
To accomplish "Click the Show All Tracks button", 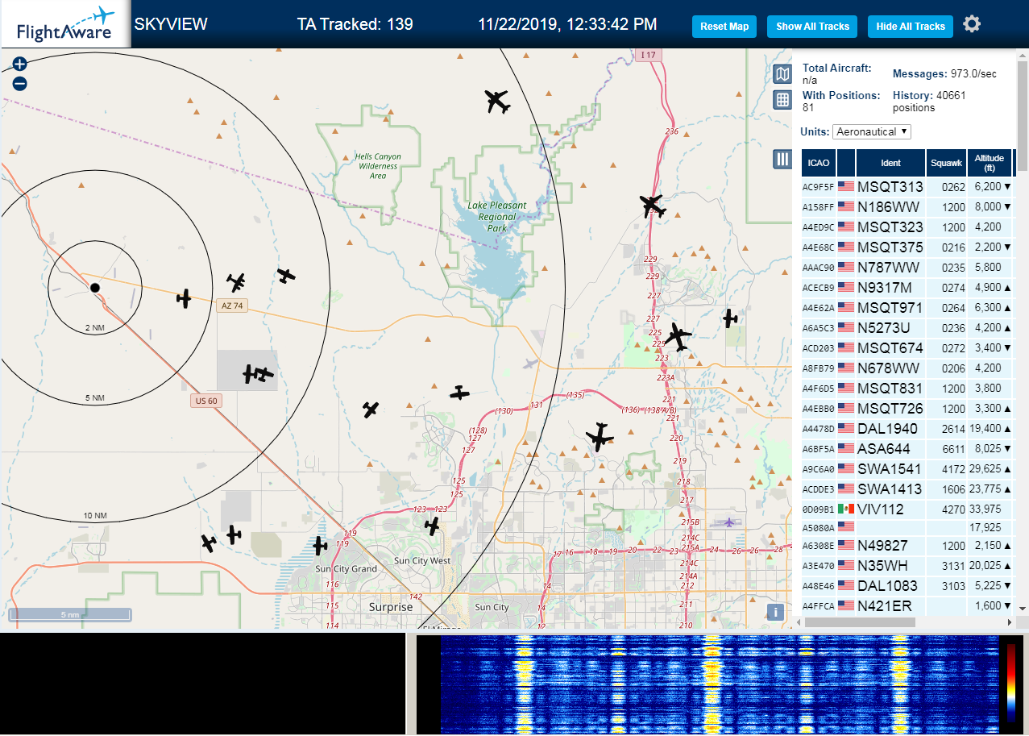I will pyautogui.click(x=812, y=27).
